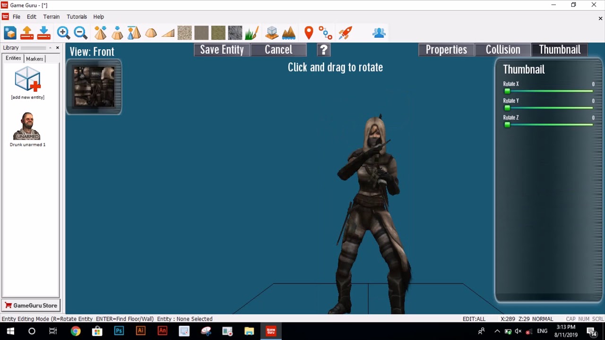Open the File menu
This screenshot has height=340, width=605.
click(x=17, y=17)
